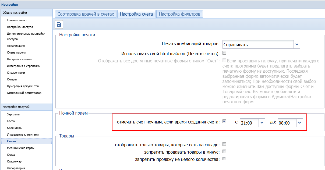Enable отображать только товары на складе checkbox
This screenshot has width=325, height=170.
click(x=224, y=144)
